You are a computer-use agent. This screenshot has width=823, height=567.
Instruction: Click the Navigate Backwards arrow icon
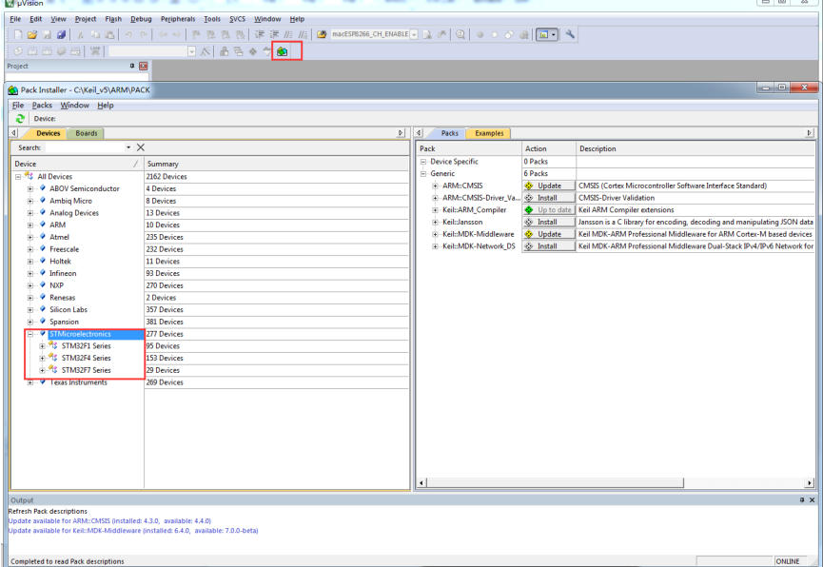tap(163, 34)
